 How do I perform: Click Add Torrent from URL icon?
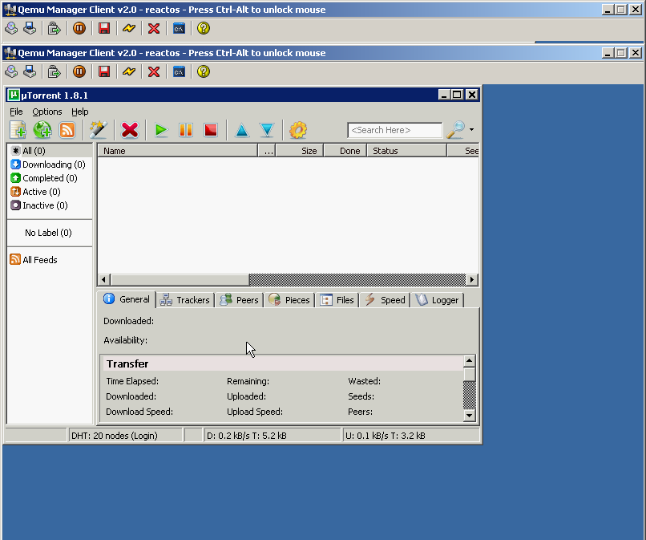(x=42, y=130)
